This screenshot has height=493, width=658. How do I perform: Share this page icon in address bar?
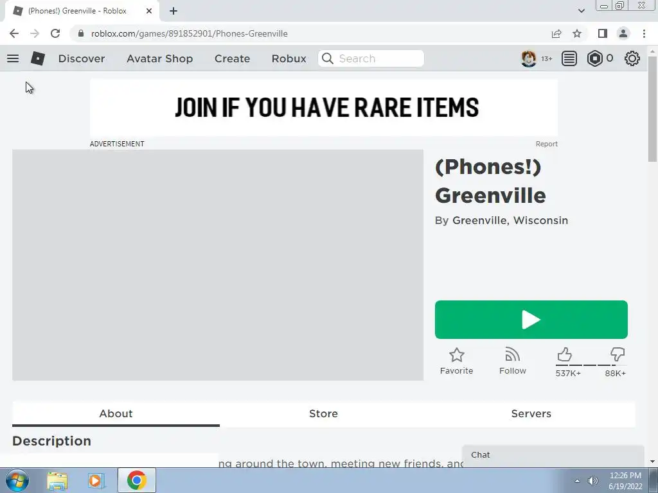[556, 33]
